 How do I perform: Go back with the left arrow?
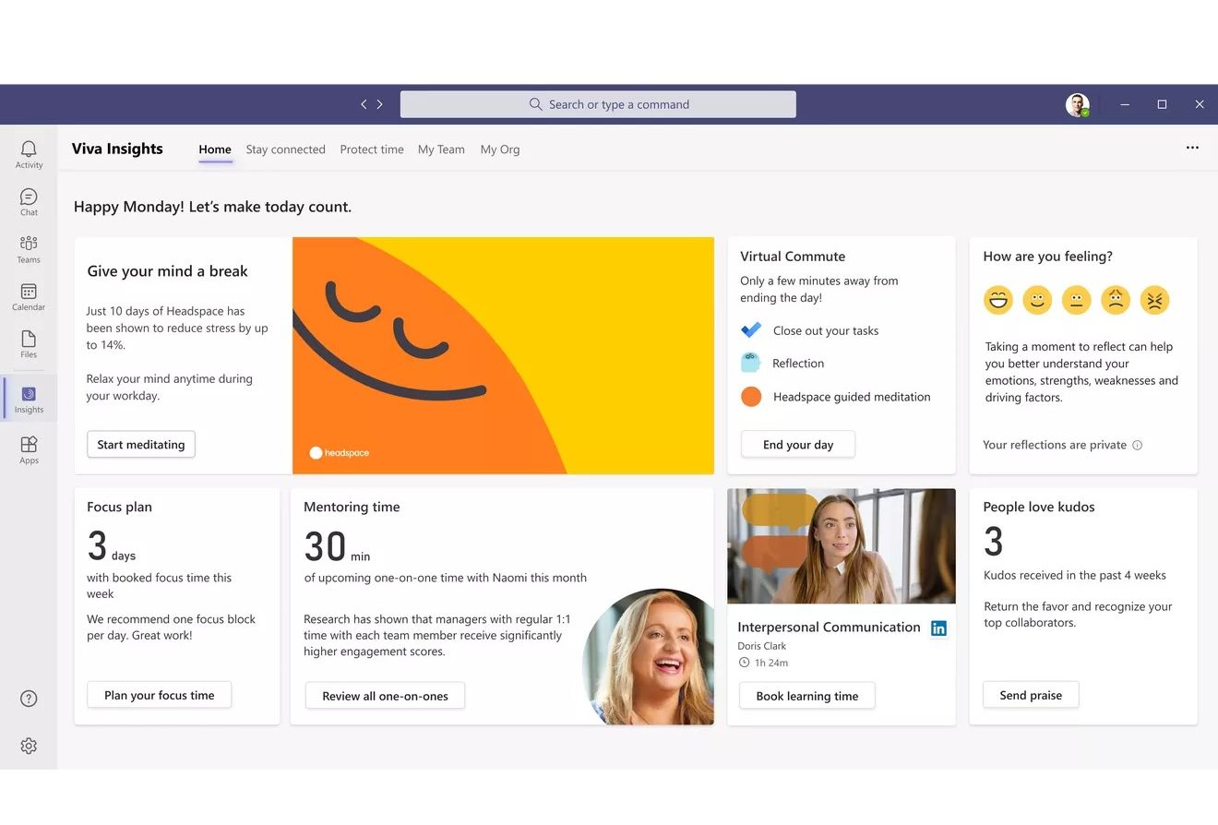click(364, 104)
